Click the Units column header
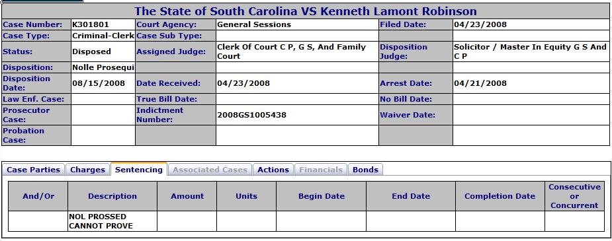The image size is (612, 241). click(x=246, y=196)
